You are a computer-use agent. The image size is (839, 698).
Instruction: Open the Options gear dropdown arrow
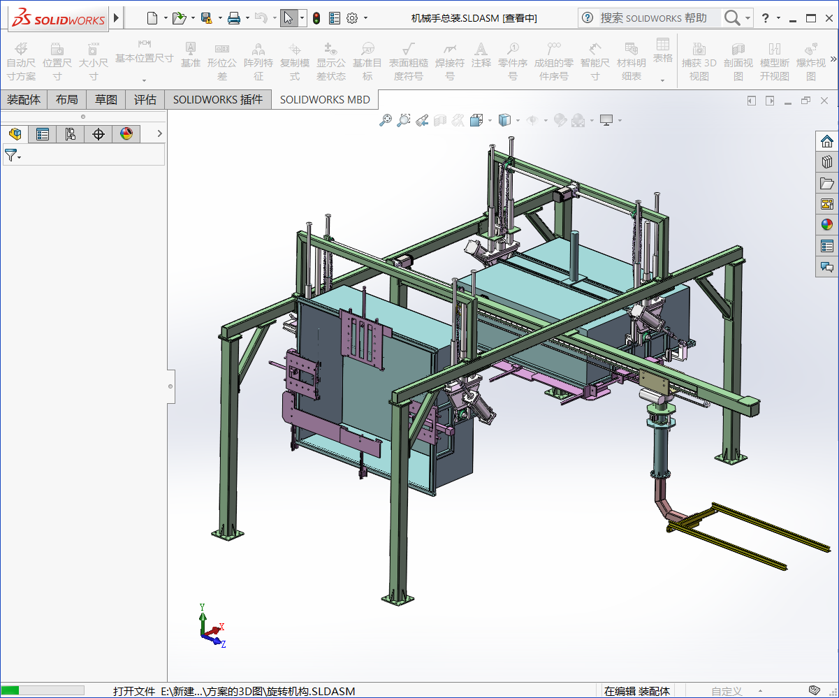[365, 18]
